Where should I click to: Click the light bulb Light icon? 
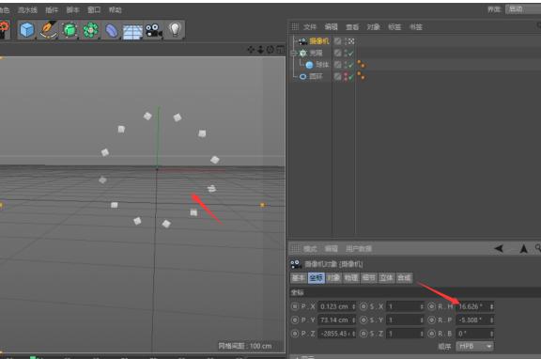[x=175, y=30]
